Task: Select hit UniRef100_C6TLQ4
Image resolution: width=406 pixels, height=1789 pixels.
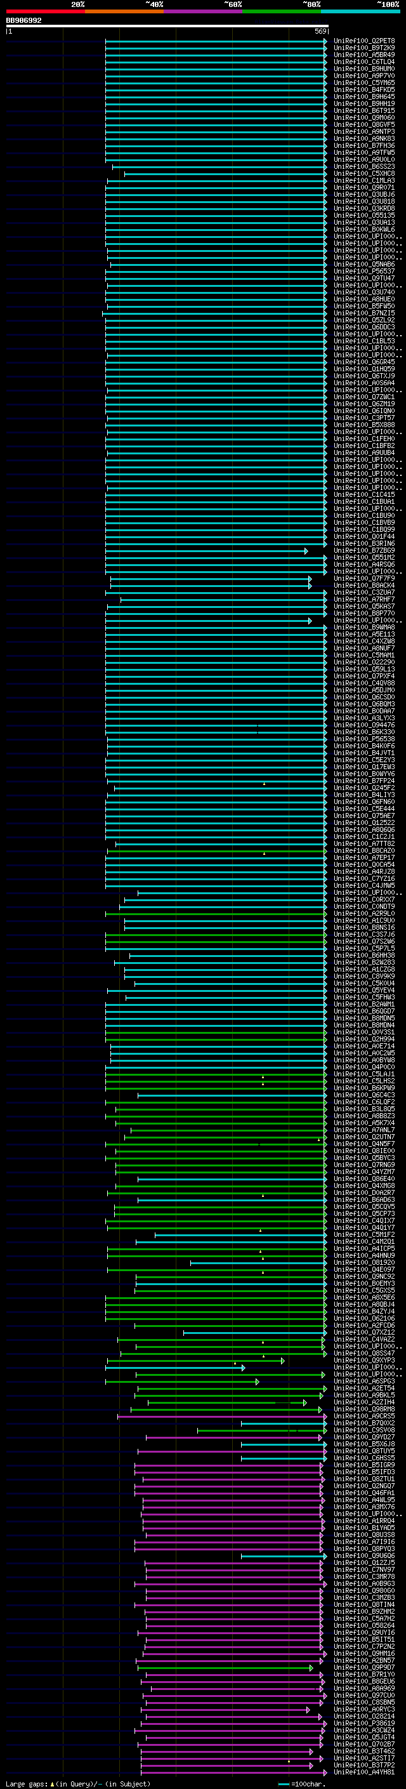Action: coord(363,62)
